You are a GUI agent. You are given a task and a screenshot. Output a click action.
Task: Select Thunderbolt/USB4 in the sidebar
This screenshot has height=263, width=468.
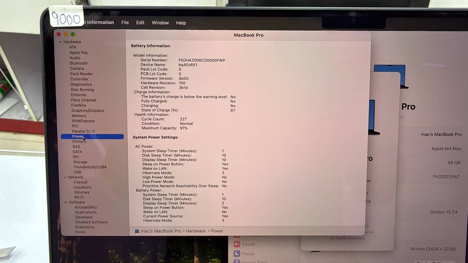(x=90, y=167)
